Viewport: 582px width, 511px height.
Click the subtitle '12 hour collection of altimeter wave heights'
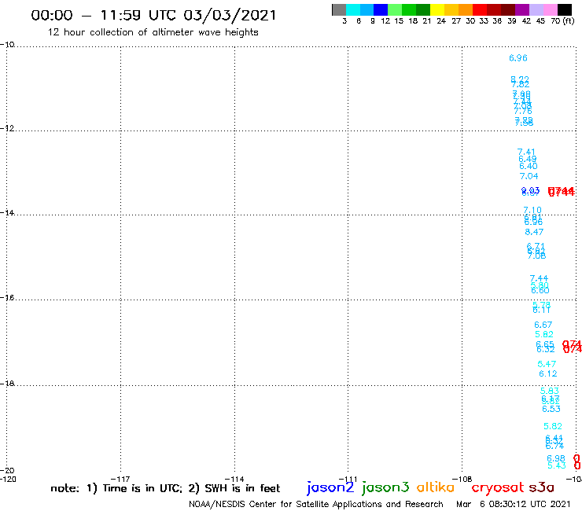[x=153, y=32]
